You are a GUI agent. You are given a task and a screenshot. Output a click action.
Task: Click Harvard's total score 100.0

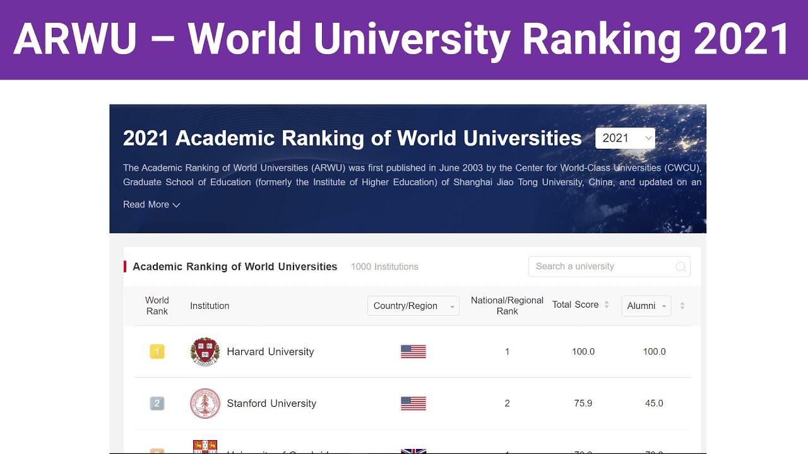tap(583, 352)
